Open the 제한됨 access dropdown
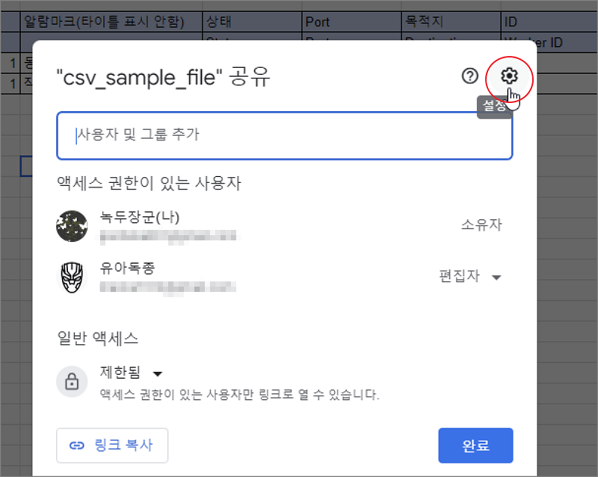598x477 pixels. pos(131,373)
